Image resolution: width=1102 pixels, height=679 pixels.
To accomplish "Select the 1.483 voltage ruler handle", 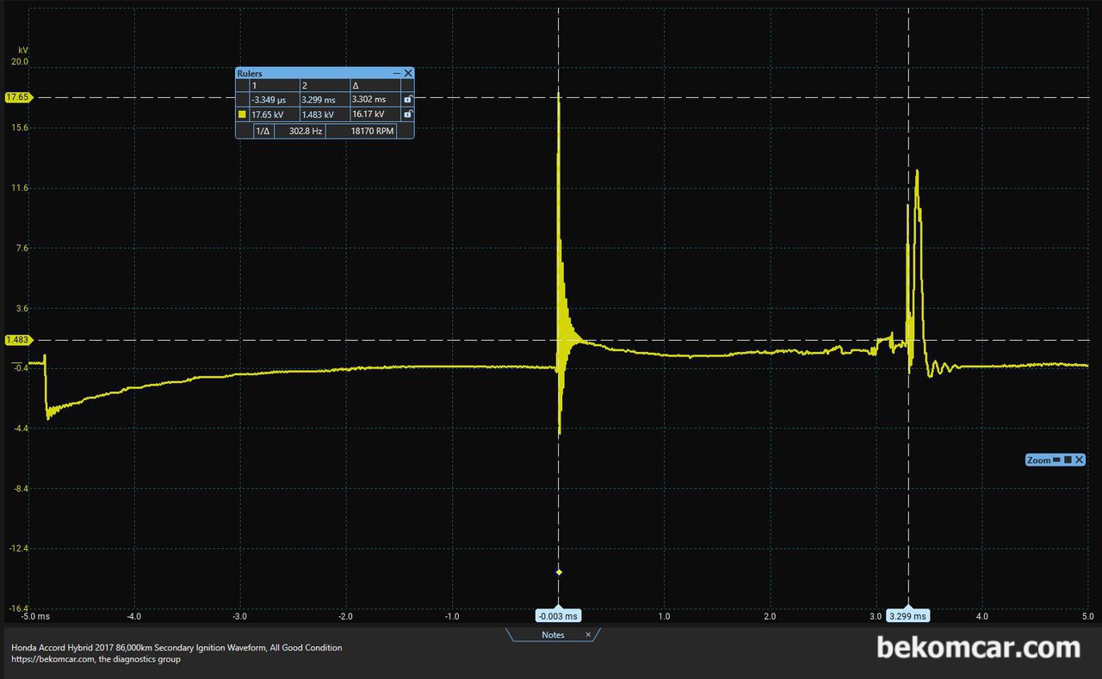I will click(17, 341).
